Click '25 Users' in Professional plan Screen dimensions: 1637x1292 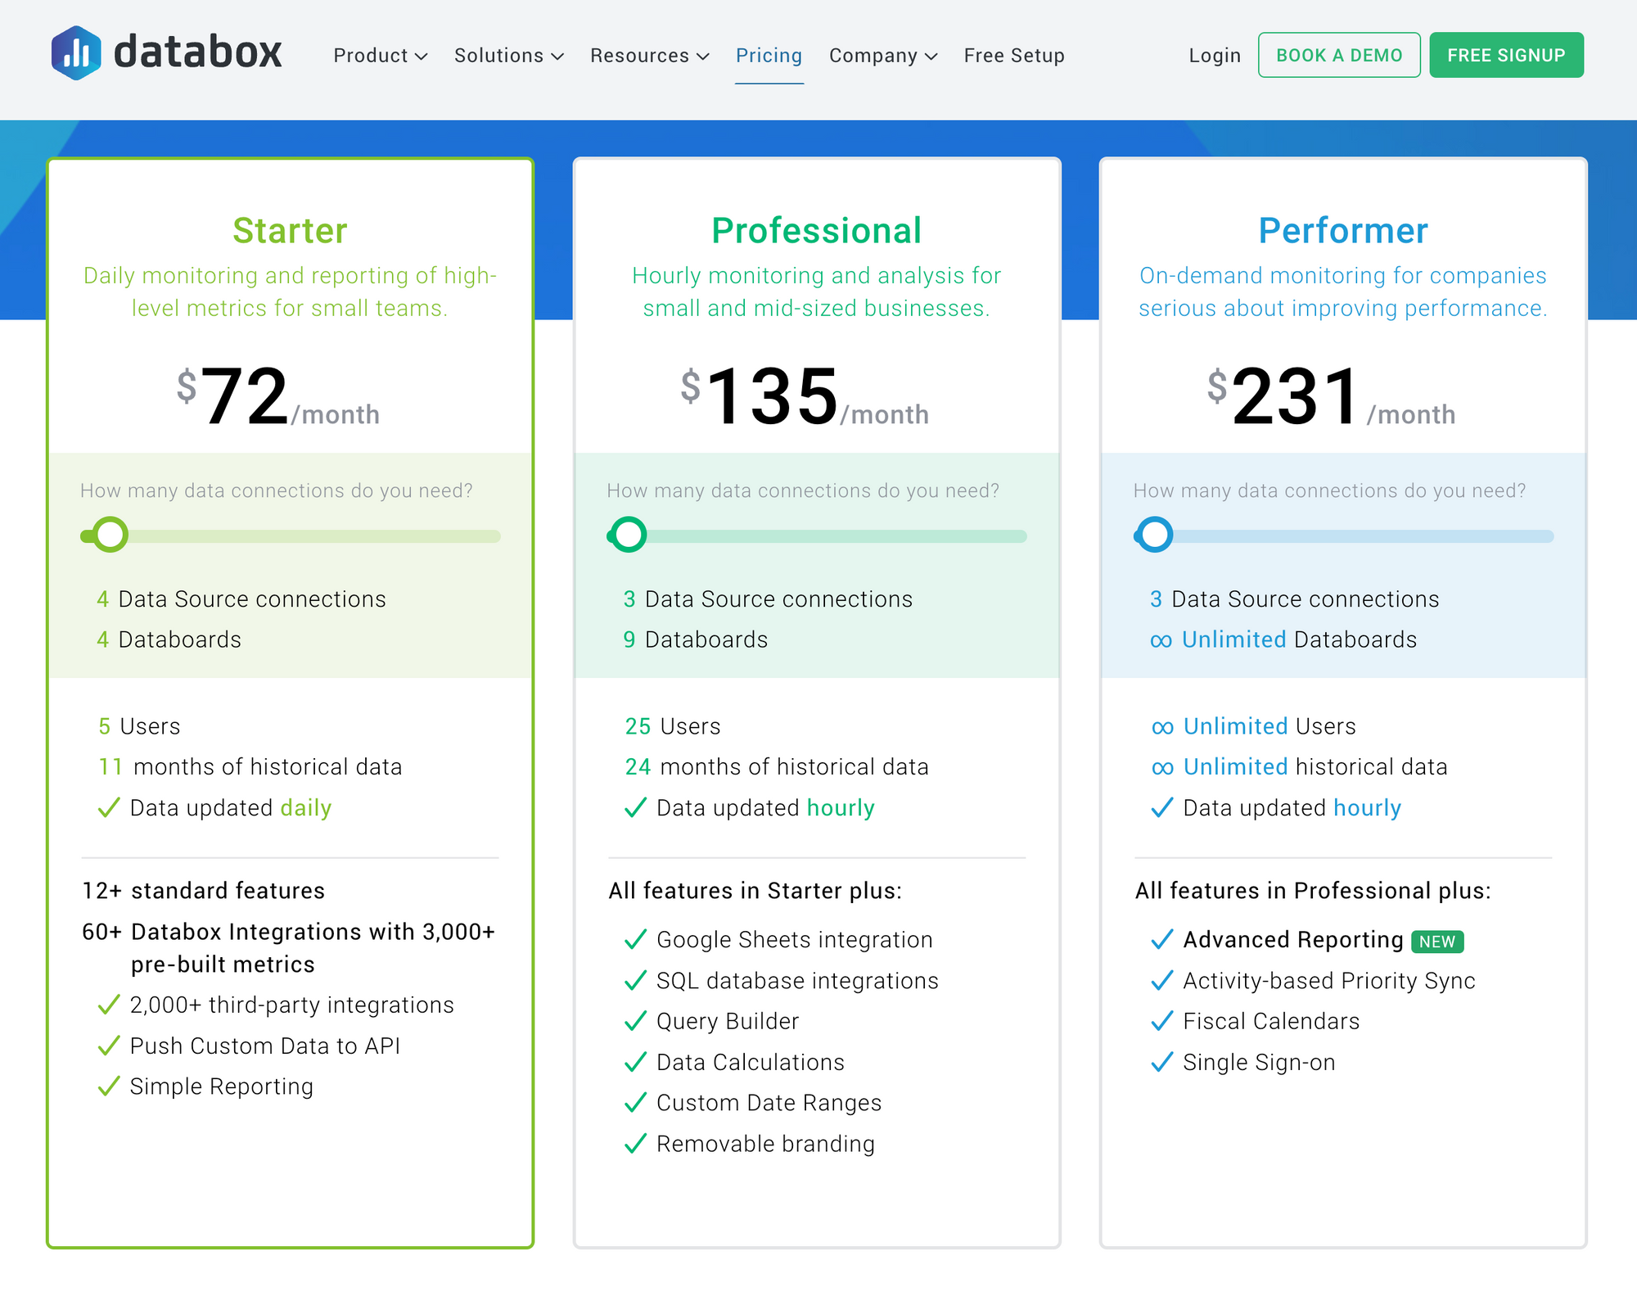coord(673,727)
